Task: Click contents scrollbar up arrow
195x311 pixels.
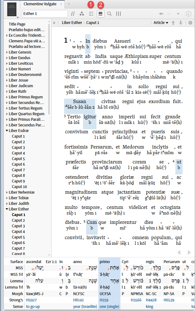Action: coord(49,21)
